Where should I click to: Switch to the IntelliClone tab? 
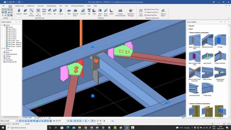tap(31, 6)
